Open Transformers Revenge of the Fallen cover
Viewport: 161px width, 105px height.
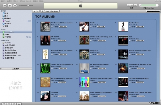123,68
